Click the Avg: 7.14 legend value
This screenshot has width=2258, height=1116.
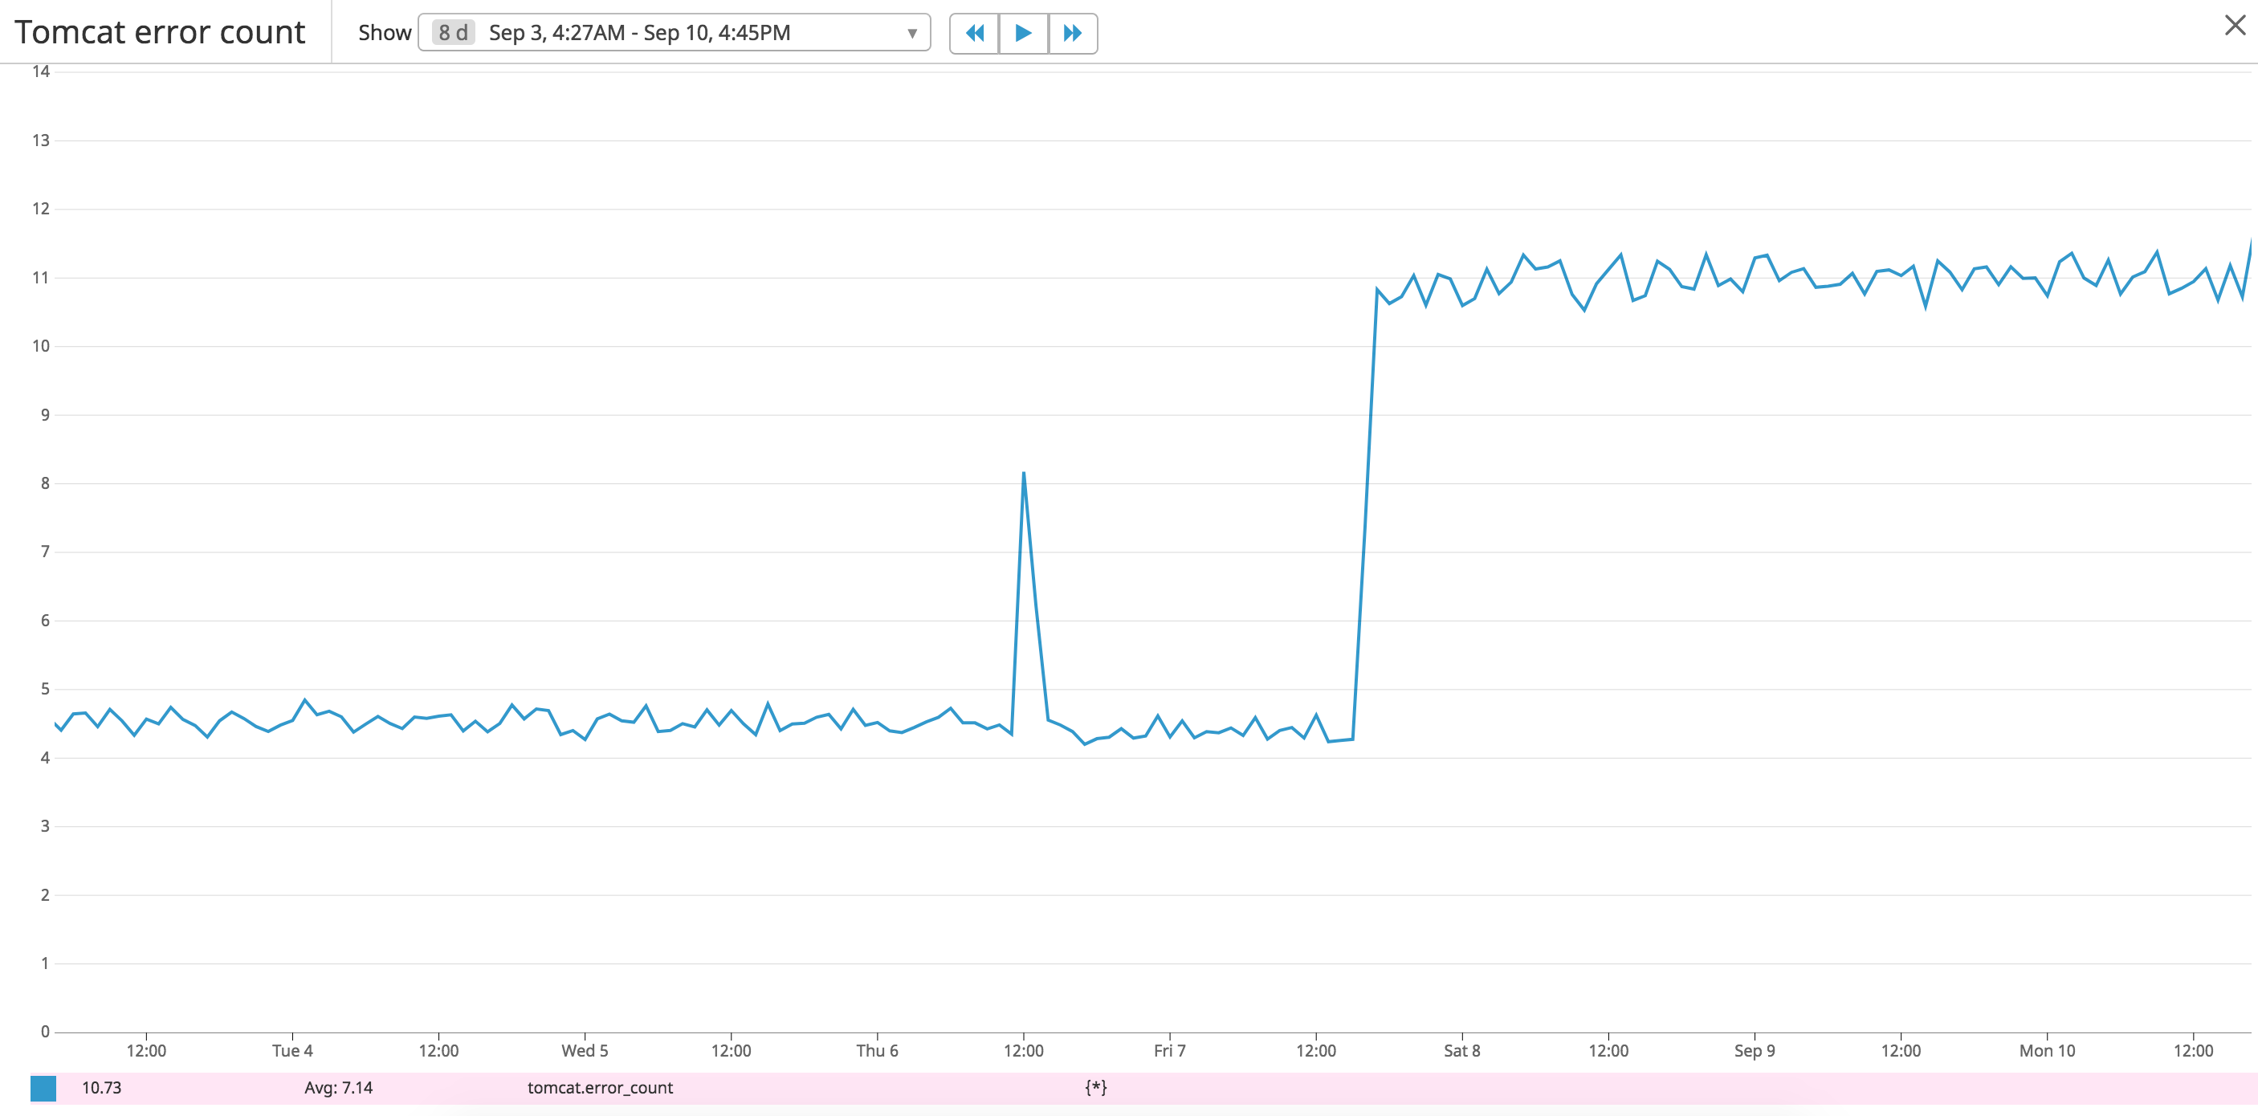(337, 1087)
